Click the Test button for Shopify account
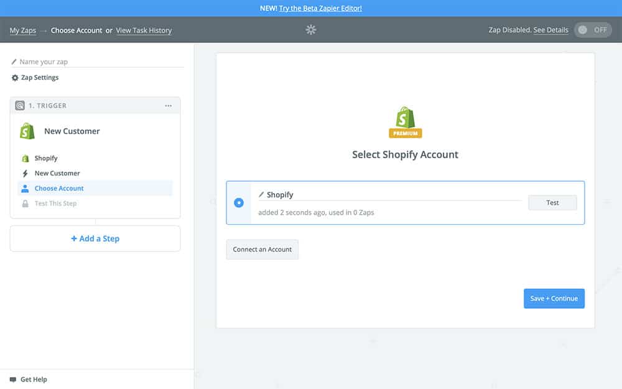Viewport: 622px width, 389px height. click(552, 203)
